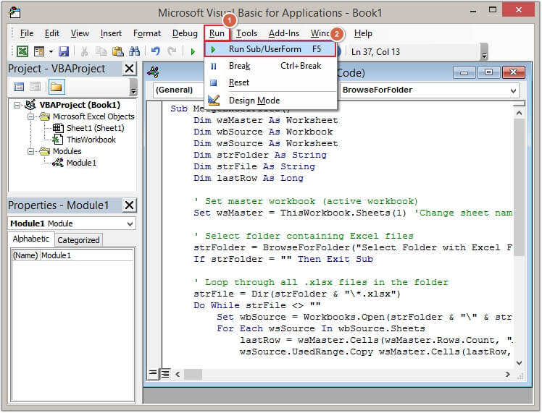Collapse the Modules folder in project tree
This screenshot has width=542, height=413.
(x=29, y=151)
